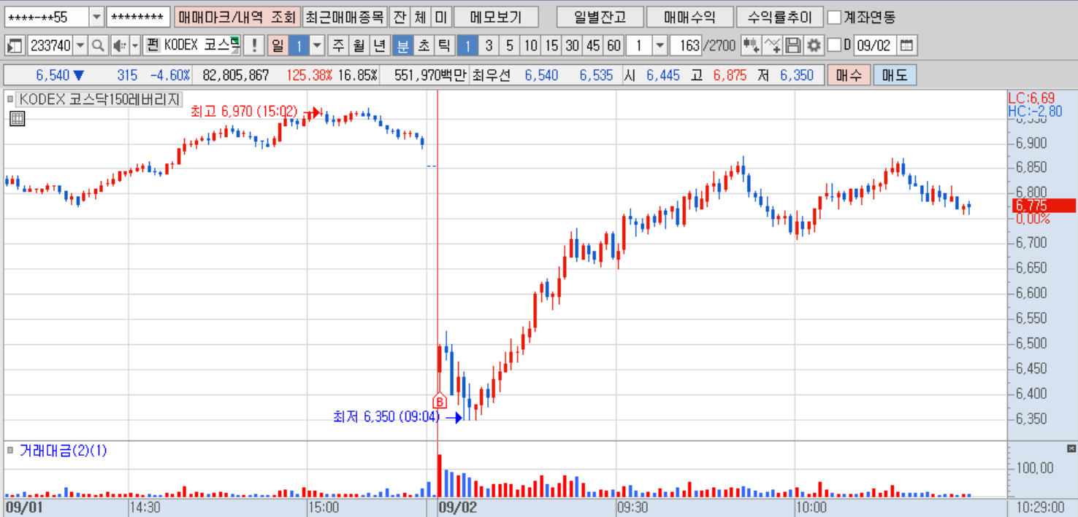1078x517 pixels.
Task: Click the speaker sound alert icon
Action: [119, 46]
